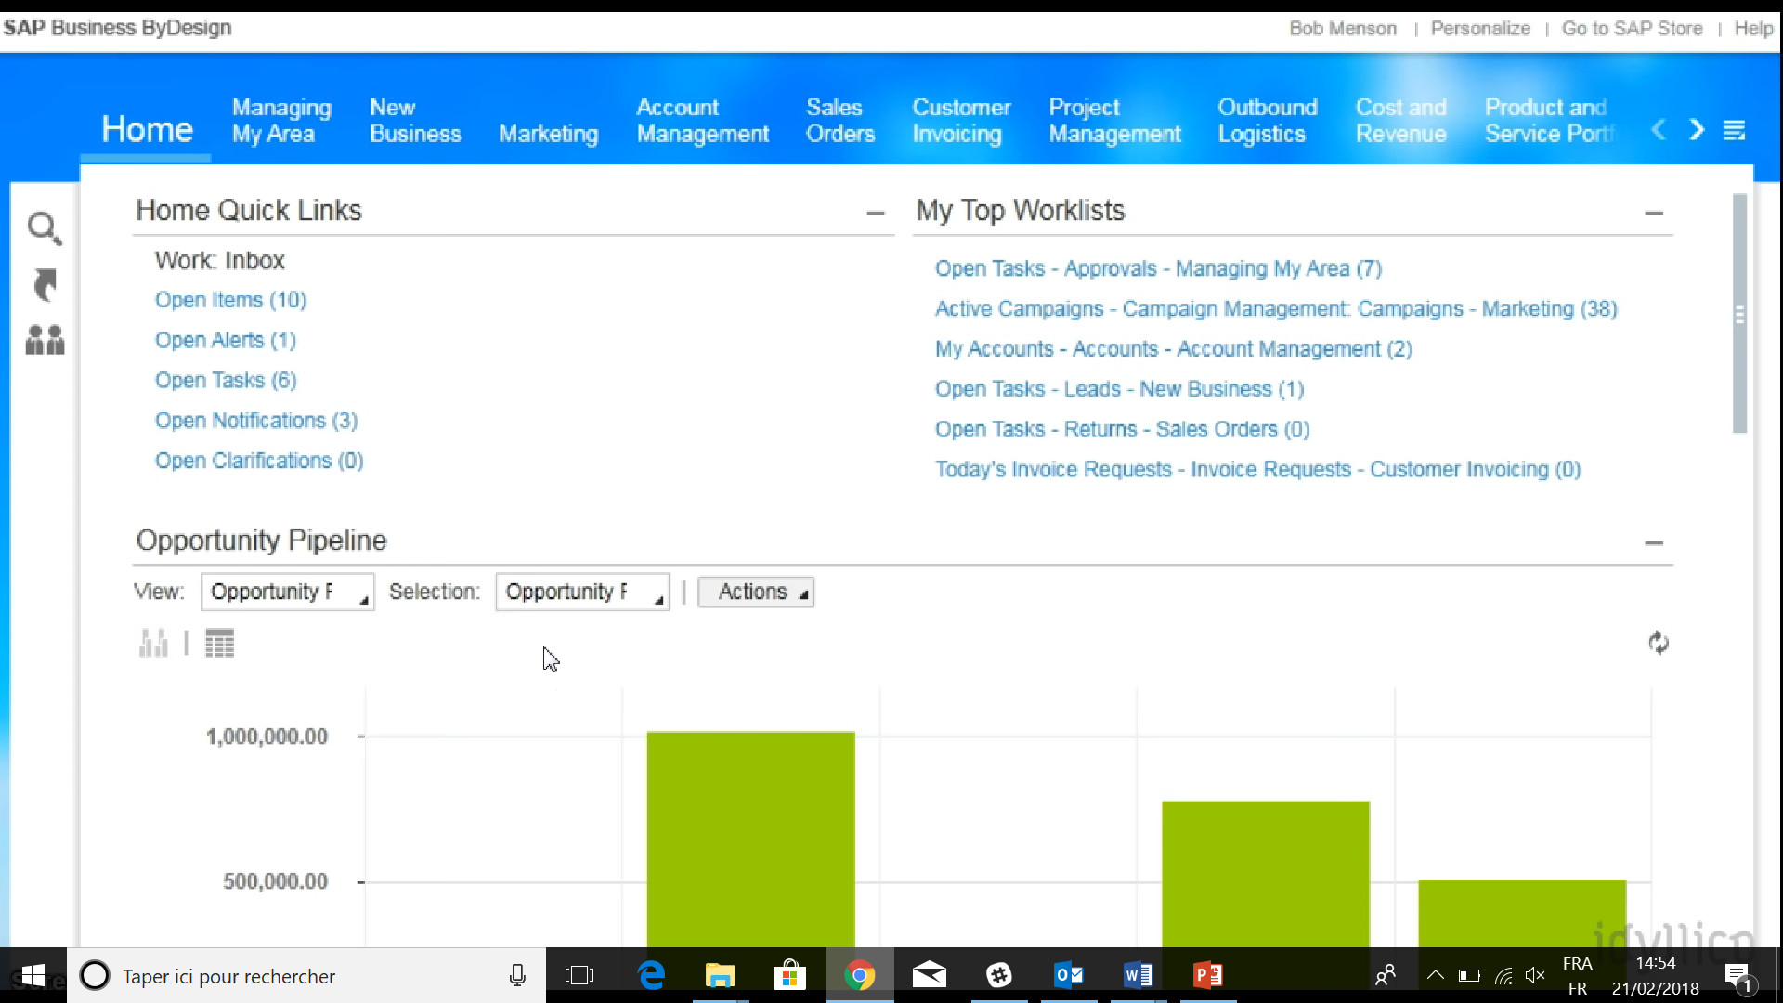The width and height of the screenshot is (1783, 1003).
Task: Open Cost and Revenue work center
Action: [1400, 121]
